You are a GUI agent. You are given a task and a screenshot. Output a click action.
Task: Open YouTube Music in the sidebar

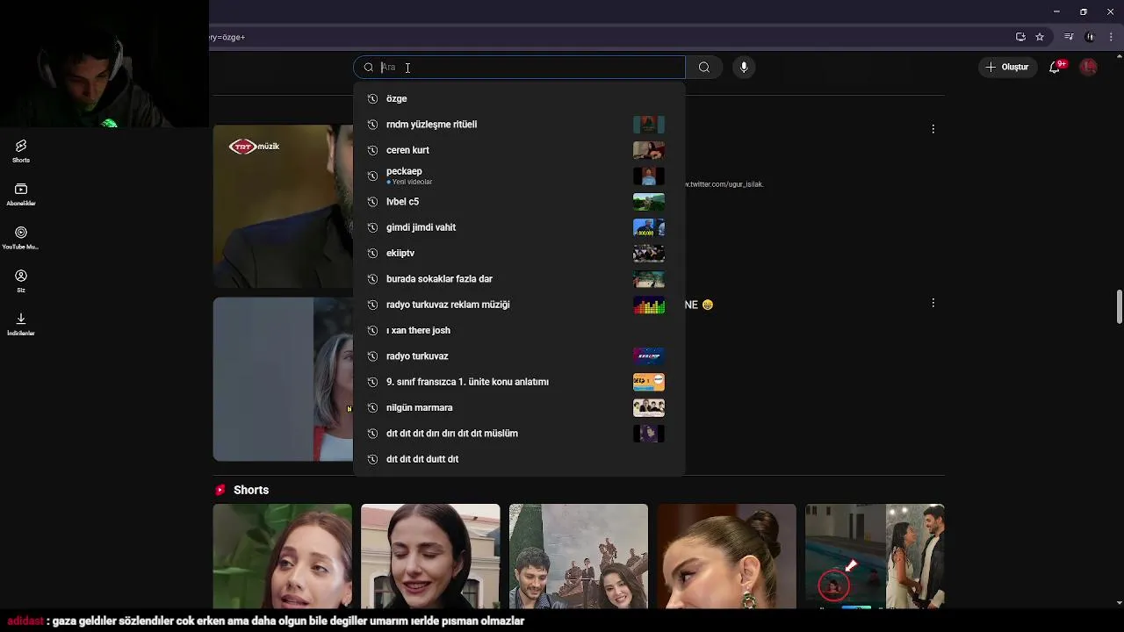point(21,238)
